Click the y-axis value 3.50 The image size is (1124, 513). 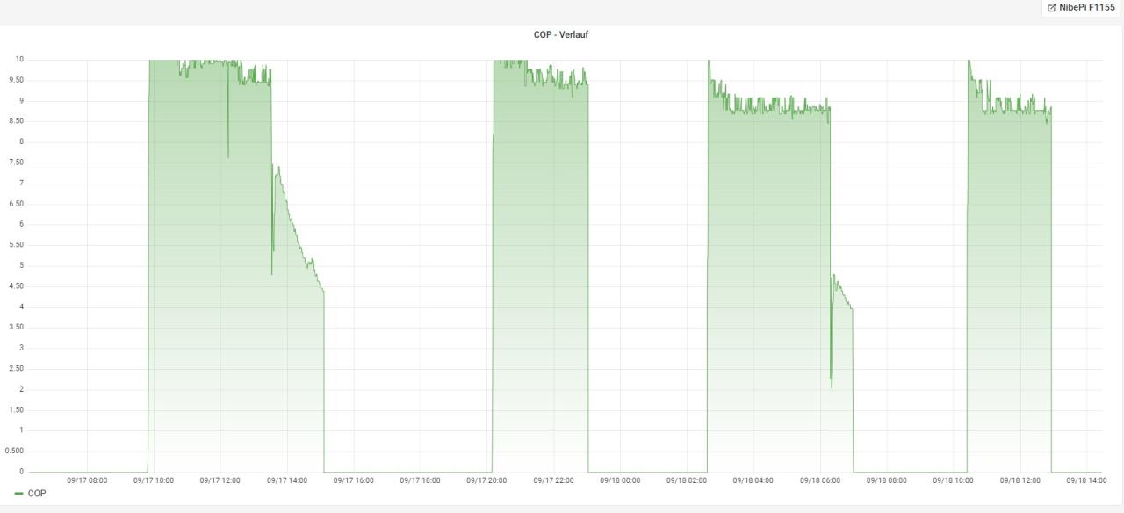[17, 328]
